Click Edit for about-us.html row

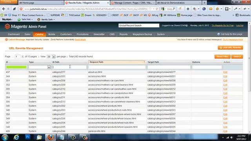coord(225,72)
